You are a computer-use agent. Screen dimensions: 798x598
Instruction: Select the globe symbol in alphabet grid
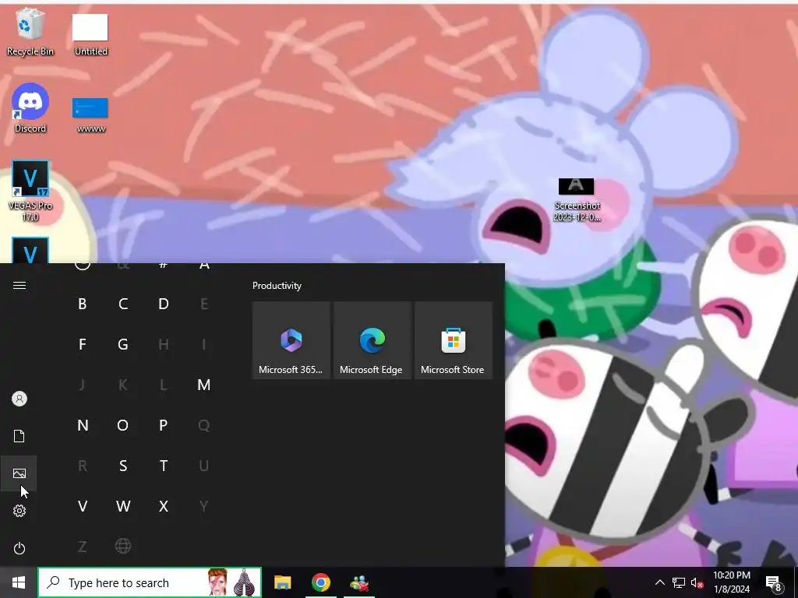(x=122, y=546)
